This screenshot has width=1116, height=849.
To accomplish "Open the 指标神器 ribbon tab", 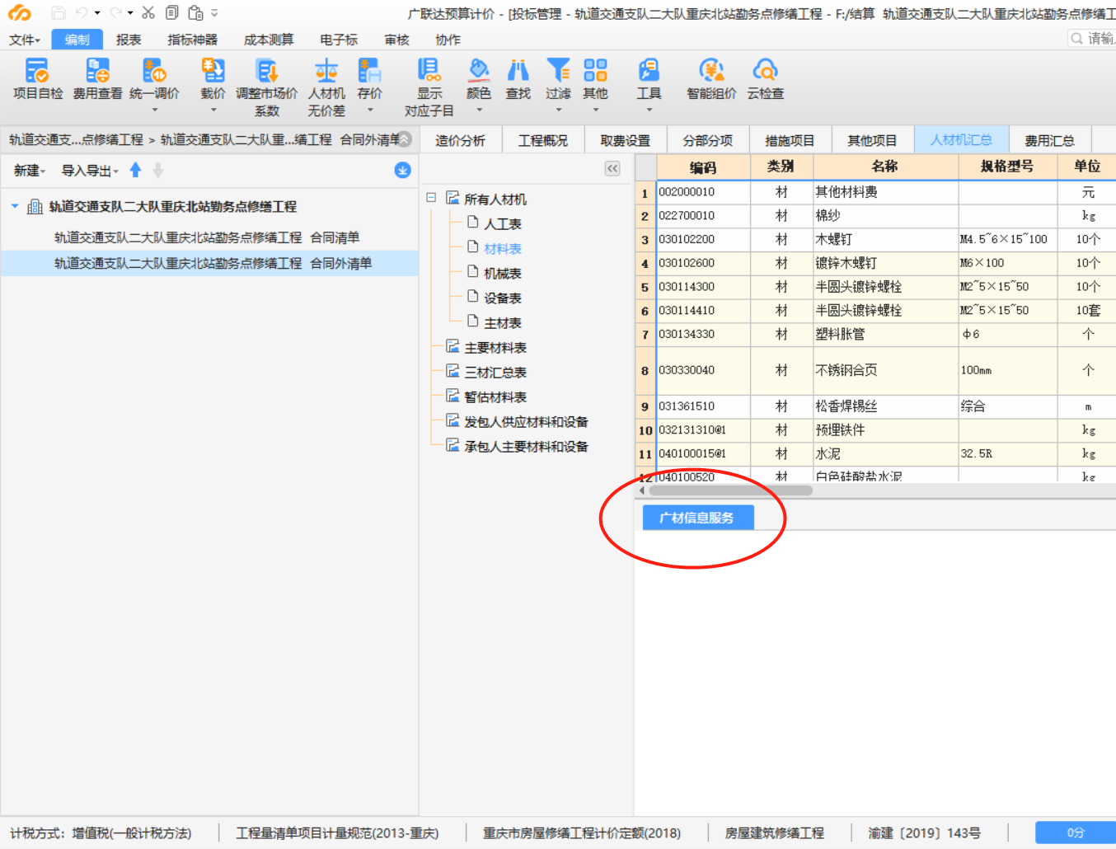I will pyautogui.click(x=192, y=40).
